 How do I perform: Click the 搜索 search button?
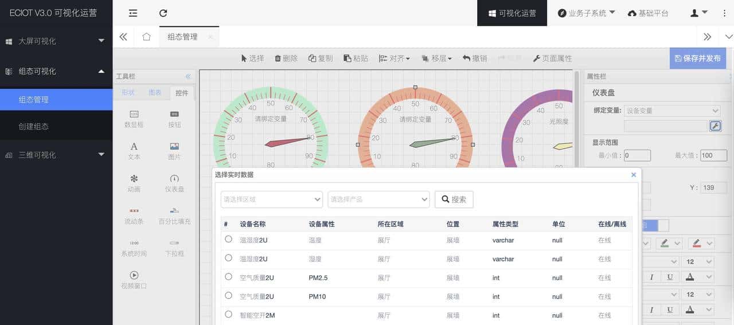(x=454, y=199)
